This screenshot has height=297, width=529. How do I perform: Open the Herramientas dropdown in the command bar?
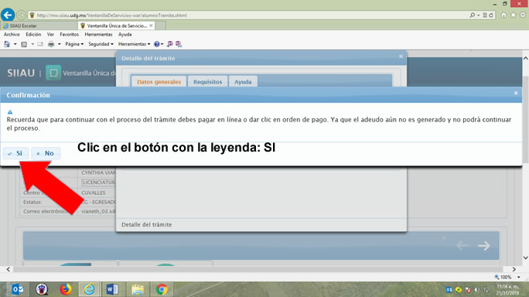(x=134, y=44)
